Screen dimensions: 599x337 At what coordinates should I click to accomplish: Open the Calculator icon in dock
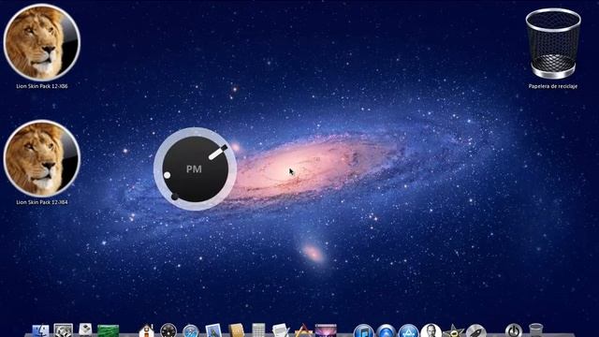(258, 330)
